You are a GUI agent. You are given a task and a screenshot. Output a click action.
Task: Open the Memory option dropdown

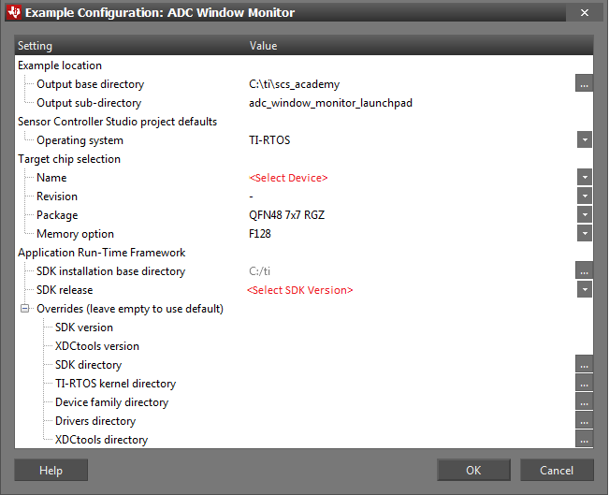pos(584,234)
